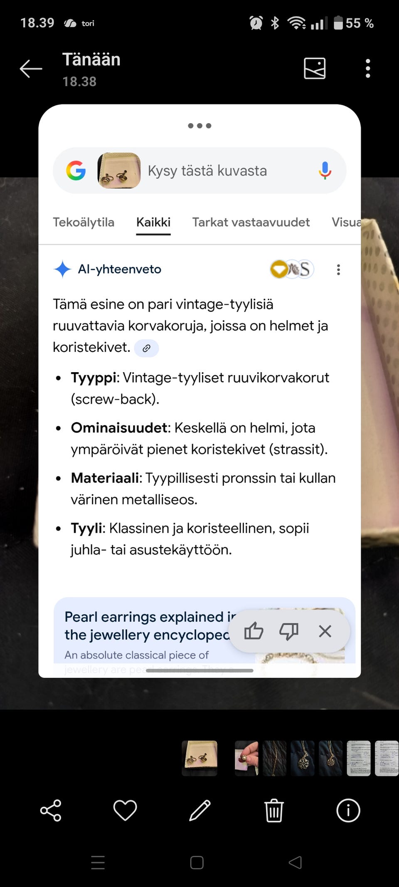
Task: Open source link chip after koristekivet
Action: (146, 348)
